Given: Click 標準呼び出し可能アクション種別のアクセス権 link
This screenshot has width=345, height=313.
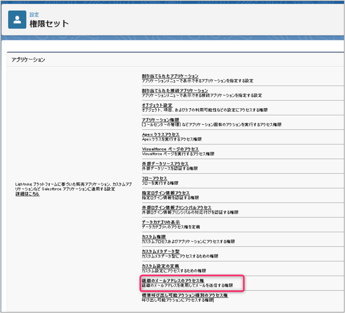Looking at the screenshot, I should (185, 295).
